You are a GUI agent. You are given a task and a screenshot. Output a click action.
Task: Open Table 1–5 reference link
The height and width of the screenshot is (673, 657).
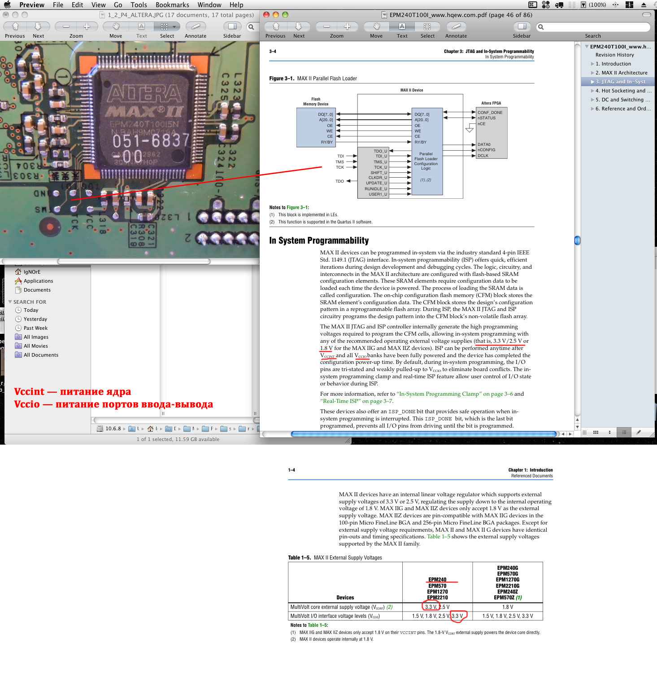438,537
